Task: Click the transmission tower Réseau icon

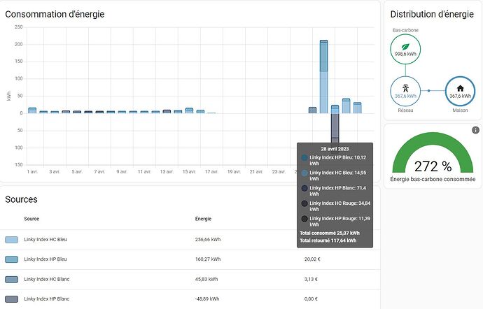Action: [x=405, y=89]
